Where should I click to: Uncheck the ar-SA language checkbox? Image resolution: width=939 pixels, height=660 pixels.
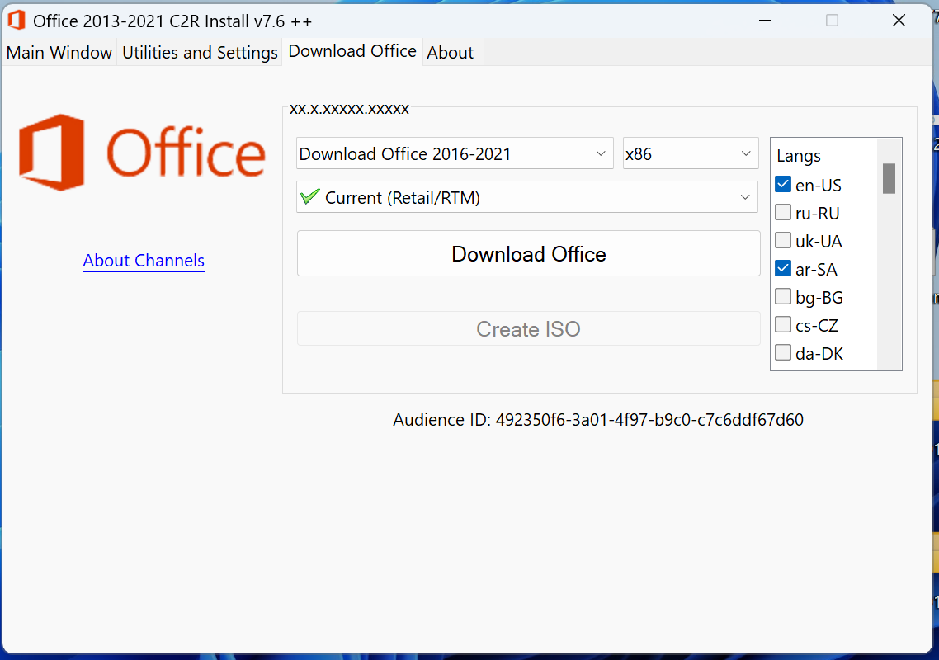pyautogui.click(x=783, y=268)
